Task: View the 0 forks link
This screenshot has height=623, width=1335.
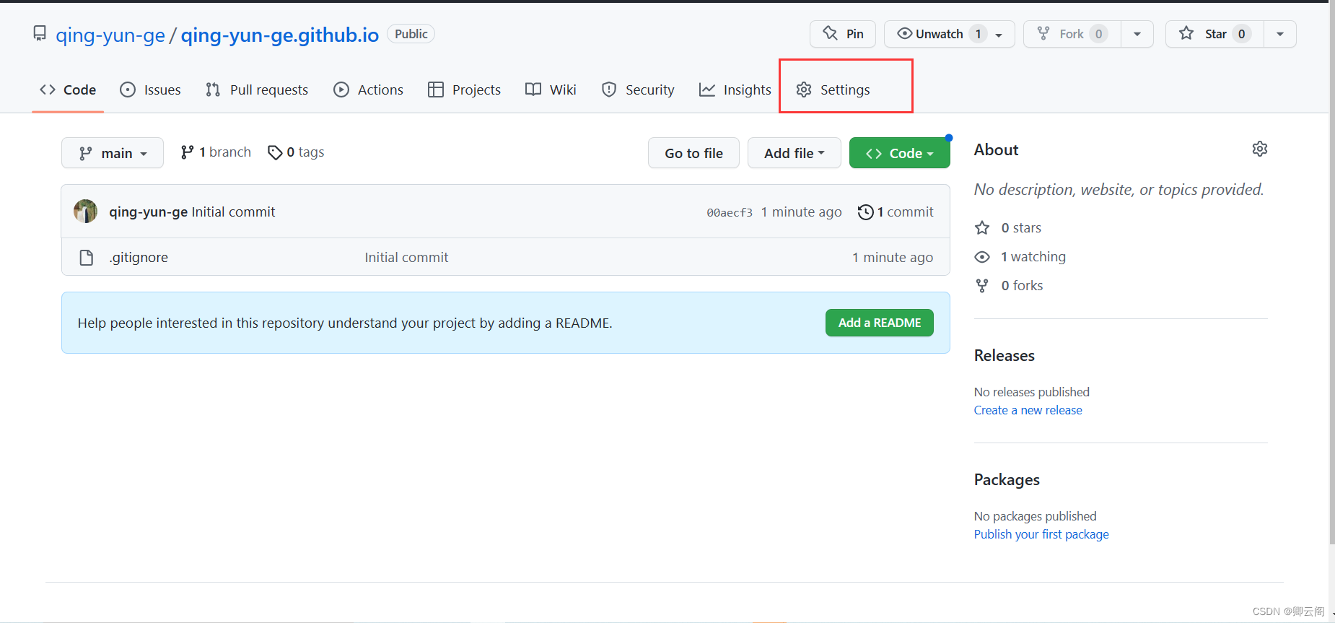Action: click(x=1009, y=286)
